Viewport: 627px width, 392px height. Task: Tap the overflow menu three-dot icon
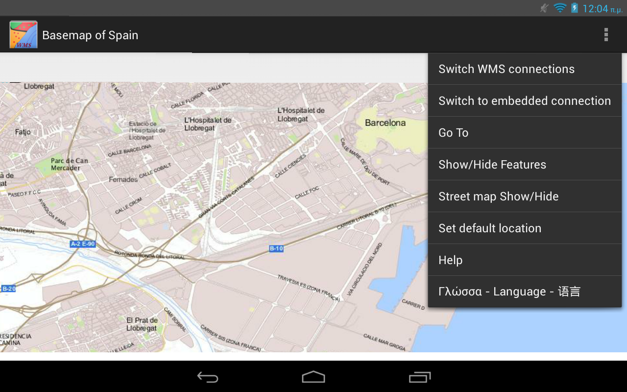(606, 35)
